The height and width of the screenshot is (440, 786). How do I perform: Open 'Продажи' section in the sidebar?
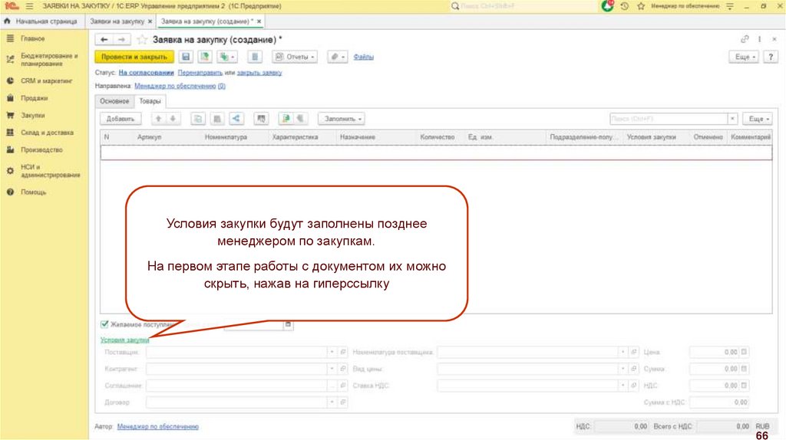click(35, 98)
